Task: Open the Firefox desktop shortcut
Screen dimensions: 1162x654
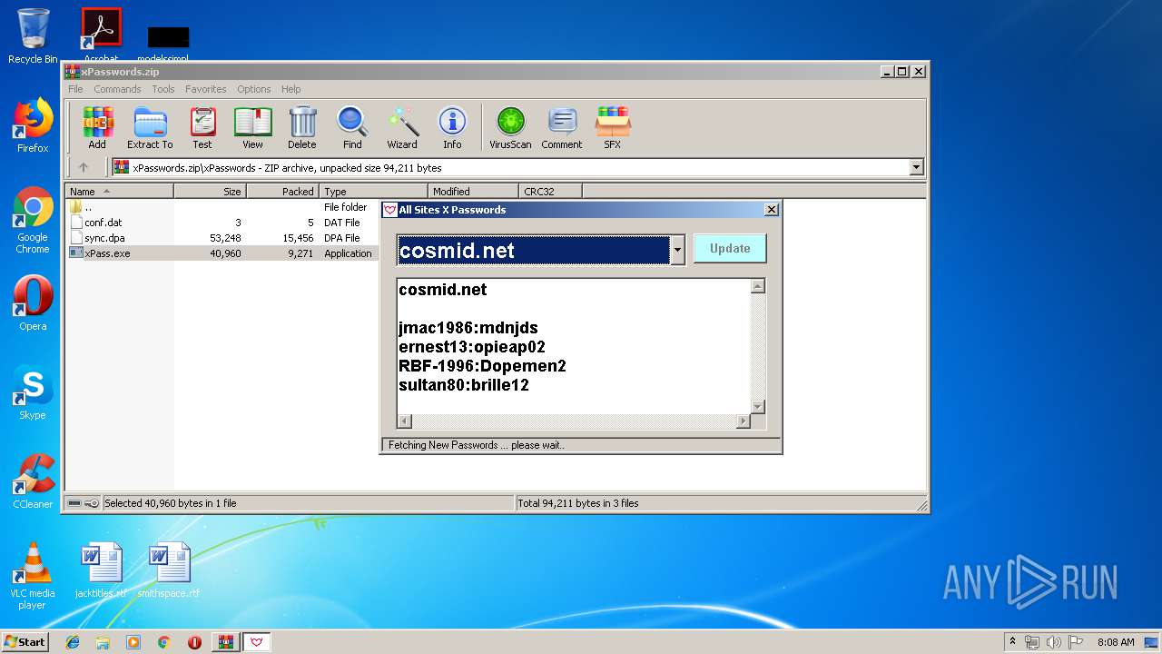Action: (x=33, y=125)
